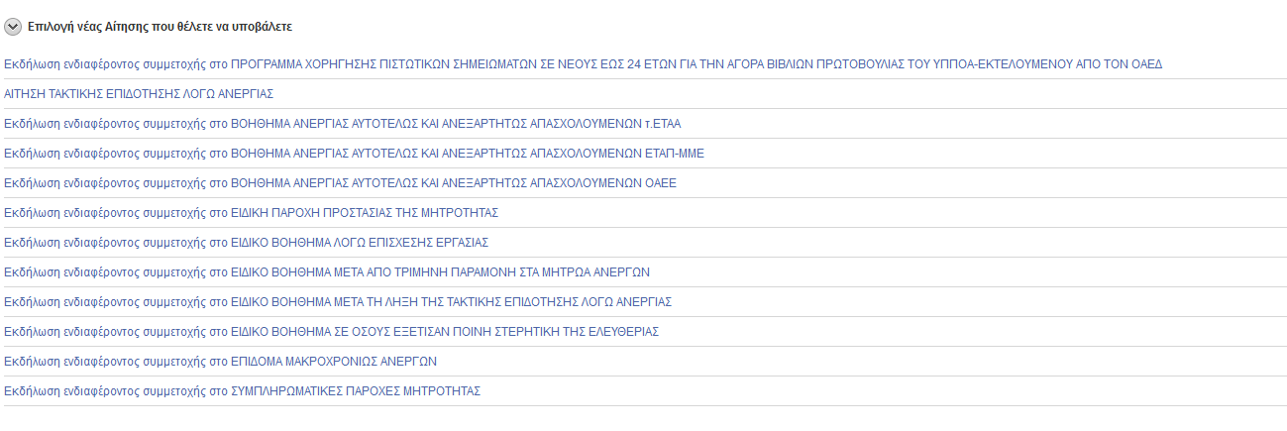Screen dimensions: 1287x431
Task: Open ΑΙΤΗΣΗ ΤΑΚΤΙΚΗΣ ΕΠΙΔΟΤΗΣΗΣ ΛΟΓΩ ΑΝΕΡΓΙΑΣ link
Action: [x=139, y=93]
